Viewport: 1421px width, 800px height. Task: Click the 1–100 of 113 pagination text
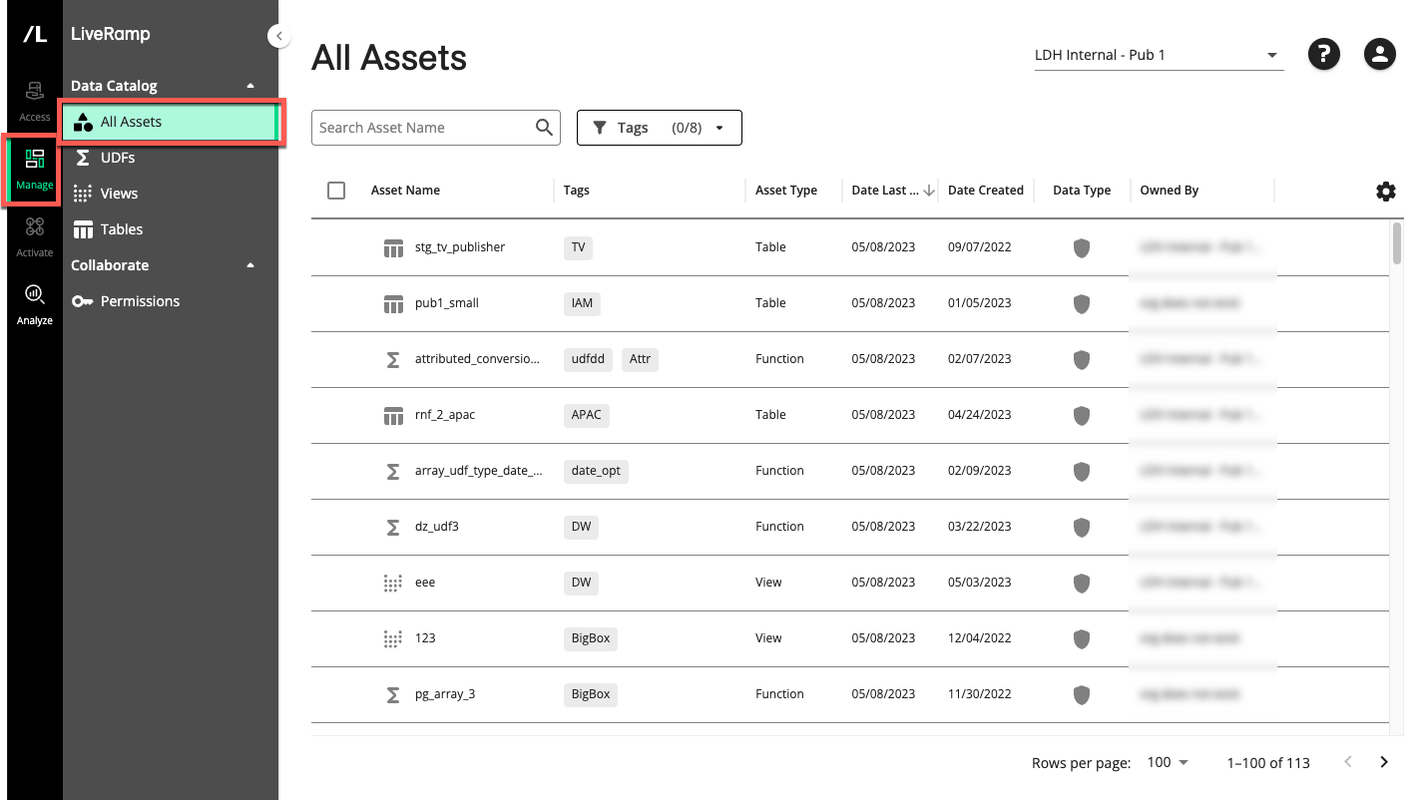coord(1268,762)
